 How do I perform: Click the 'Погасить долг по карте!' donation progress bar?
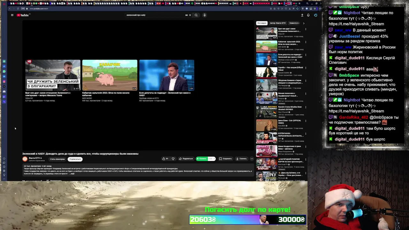coord(248,219)
